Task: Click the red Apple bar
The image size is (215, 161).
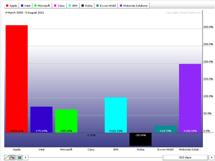Action: coord(17,79)
